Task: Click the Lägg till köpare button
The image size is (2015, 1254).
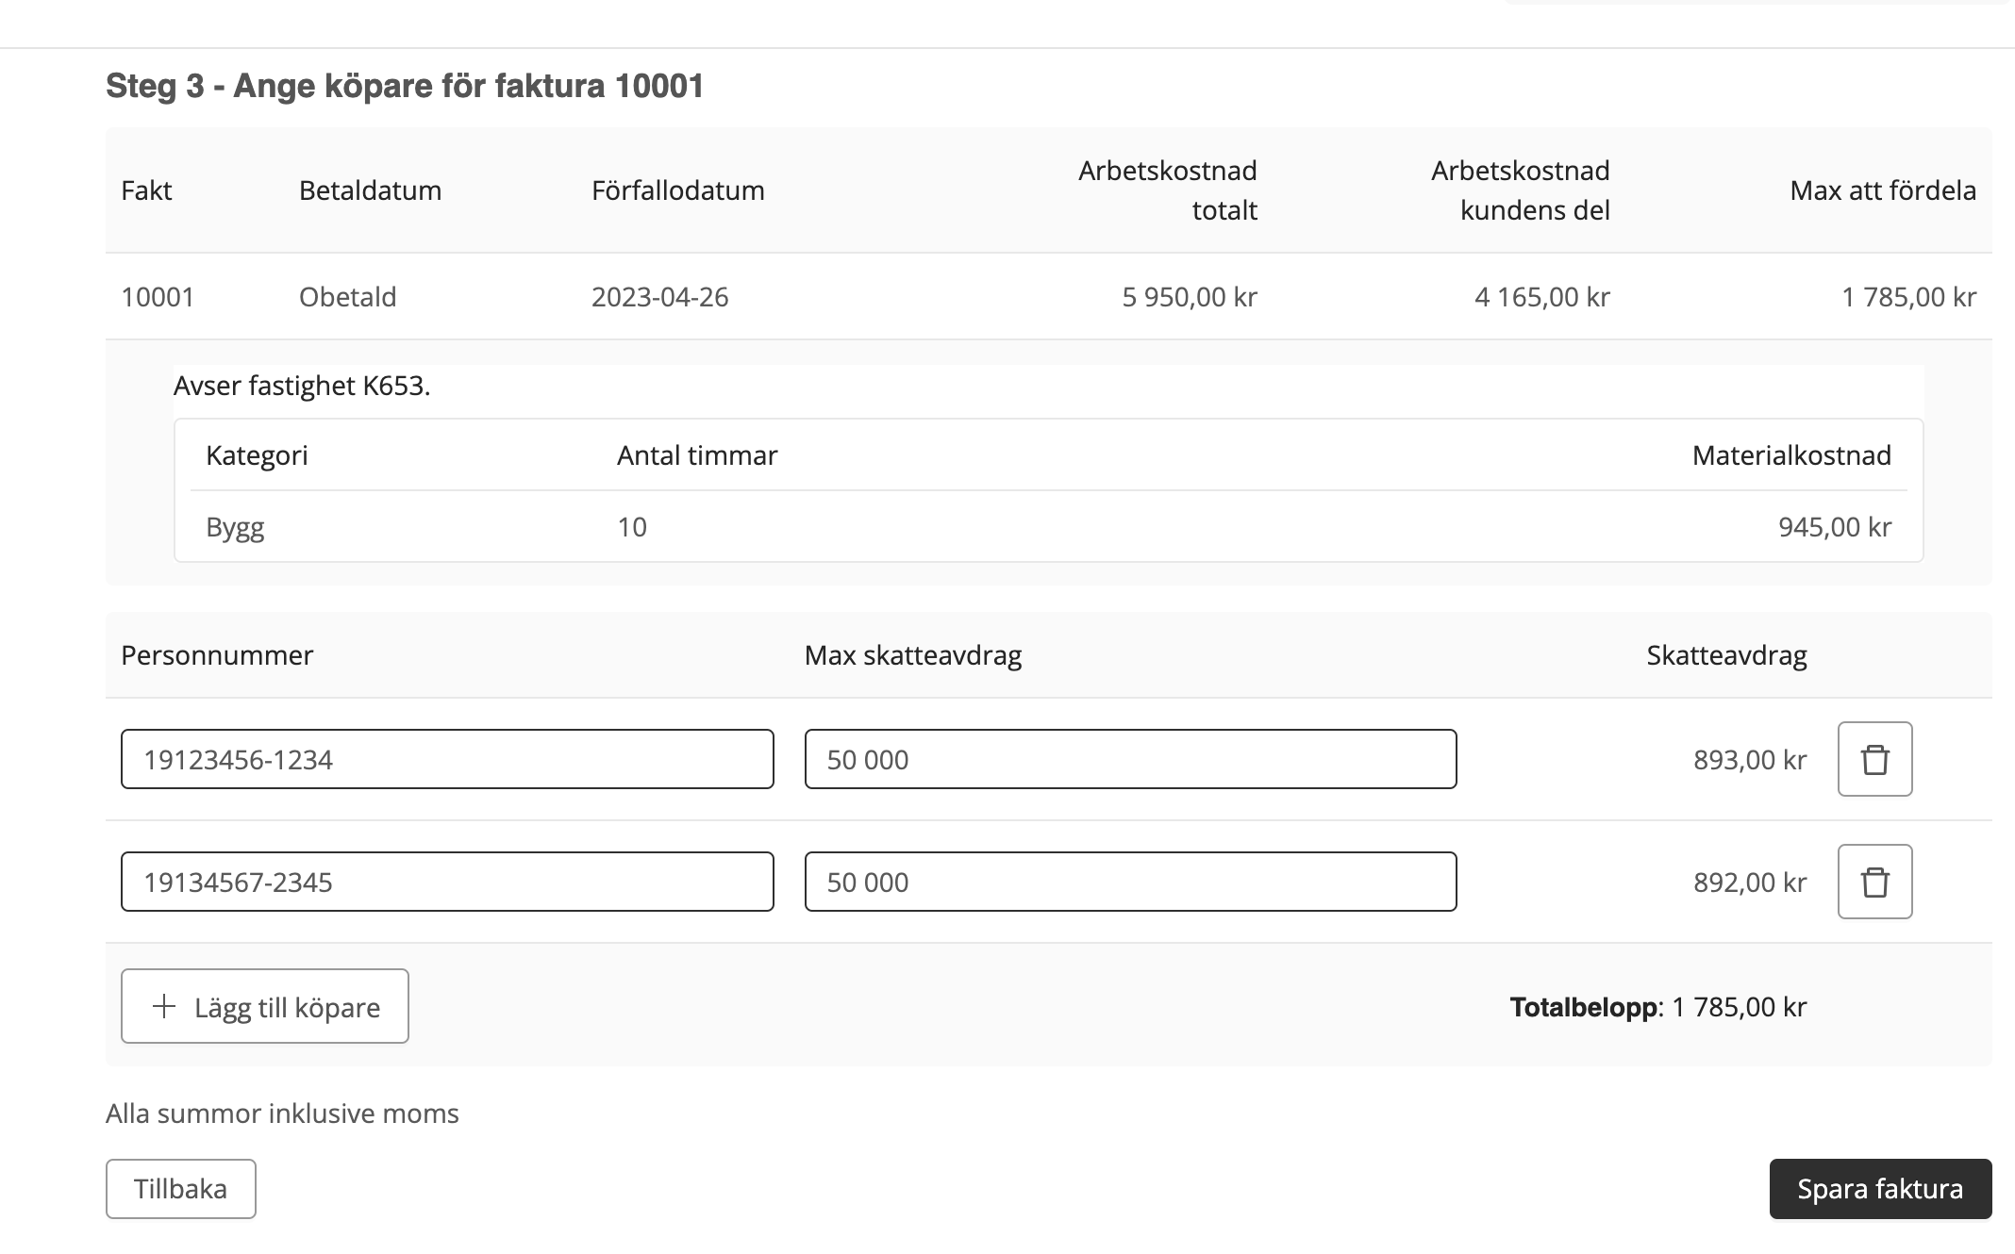Action: click(x=265, y=1006)
